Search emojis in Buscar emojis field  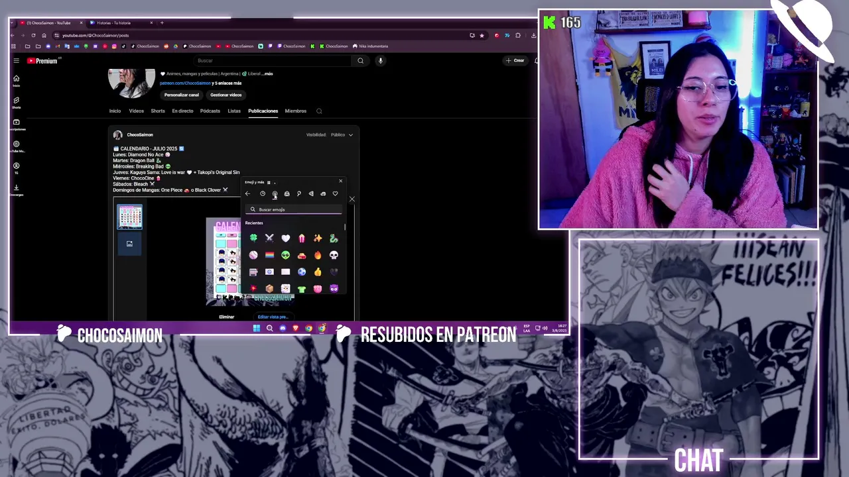coord(294,209)
